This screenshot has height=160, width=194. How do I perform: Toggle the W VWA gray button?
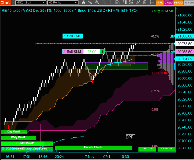click(x=189, y=2)
